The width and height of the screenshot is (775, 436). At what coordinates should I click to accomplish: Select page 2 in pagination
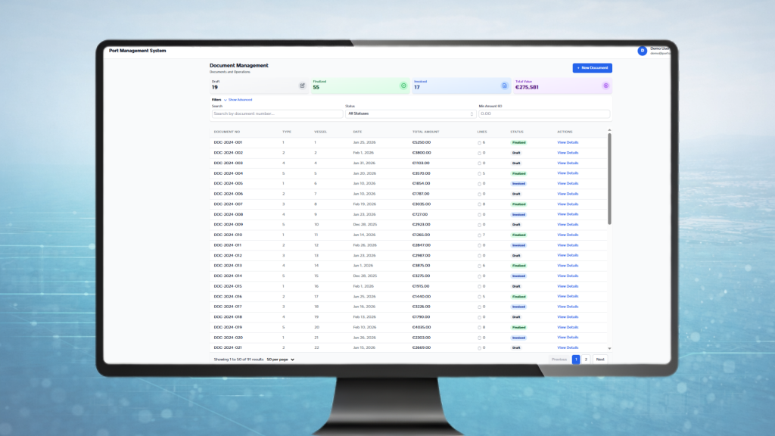tap(586, 360)
